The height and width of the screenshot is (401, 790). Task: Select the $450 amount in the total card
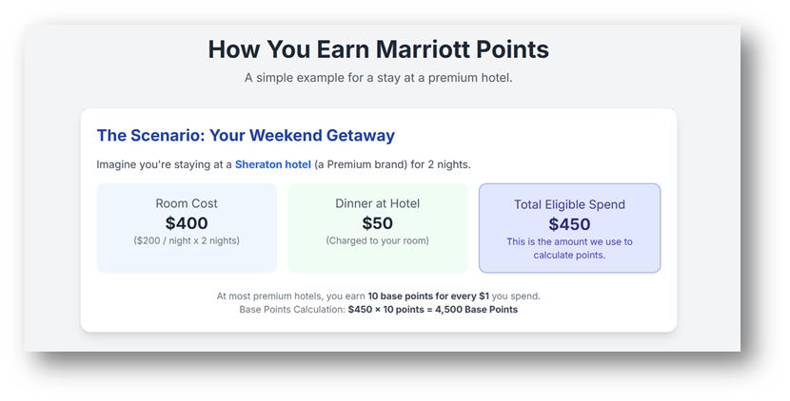tap(569, 224)
